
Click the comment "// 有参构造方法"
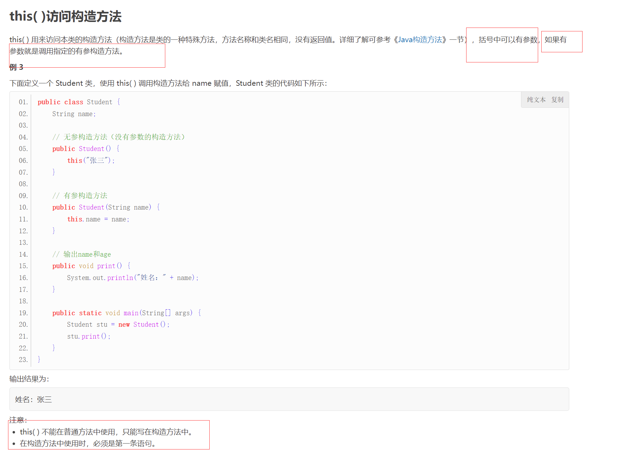click(x=80, y=196)
